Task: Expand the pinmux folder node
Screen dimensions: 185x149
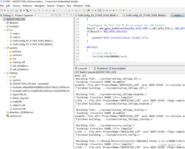Action: pos(8,52)
